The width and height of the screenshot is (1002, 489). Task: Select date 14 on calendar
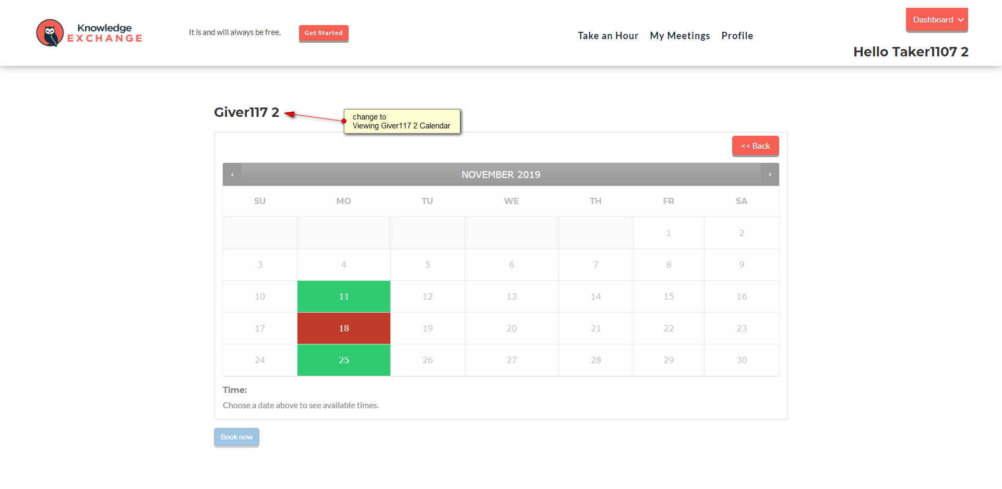pos(596,296)
